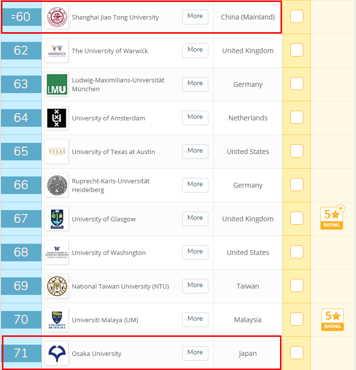Click More for National Taiwan University (NTU)

pyautogui.click(x=195, y=286)
